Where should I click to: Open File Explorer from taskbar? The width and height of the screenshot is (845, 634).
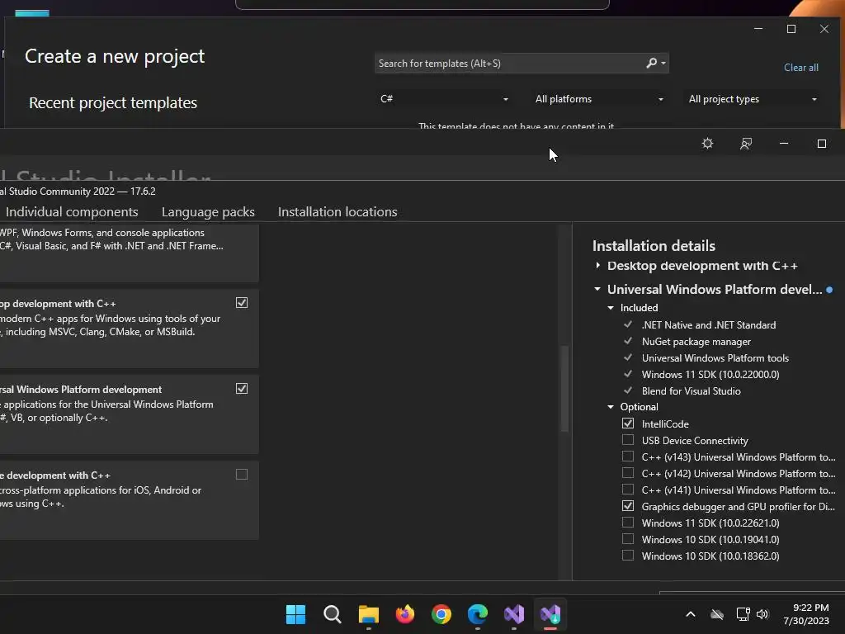[369, 614]
